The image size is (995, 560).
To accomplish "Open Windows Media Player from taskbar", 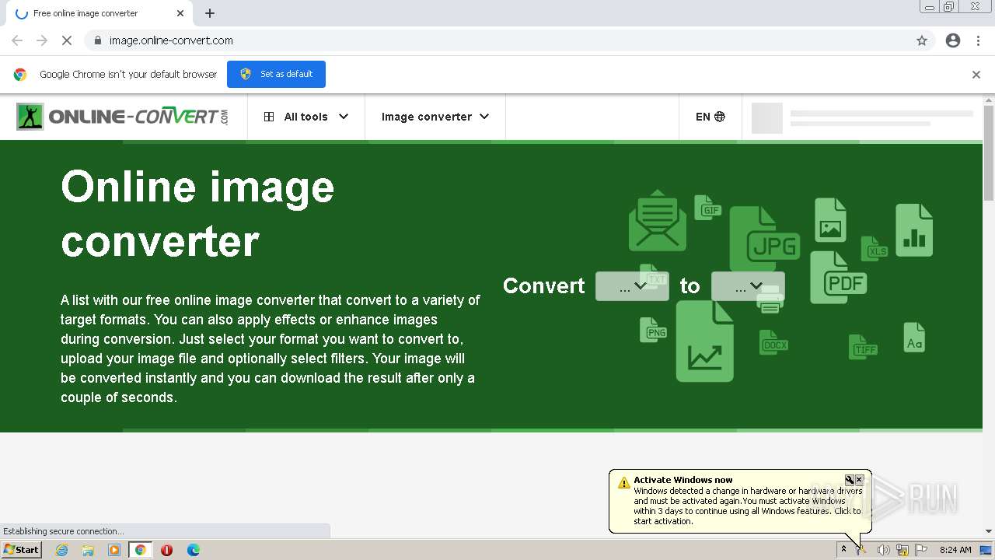I will click(x=114, y=550).
